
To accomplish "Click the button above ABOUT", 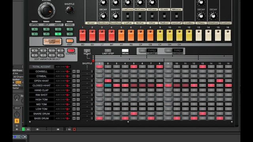I will (x=58, y=22).
